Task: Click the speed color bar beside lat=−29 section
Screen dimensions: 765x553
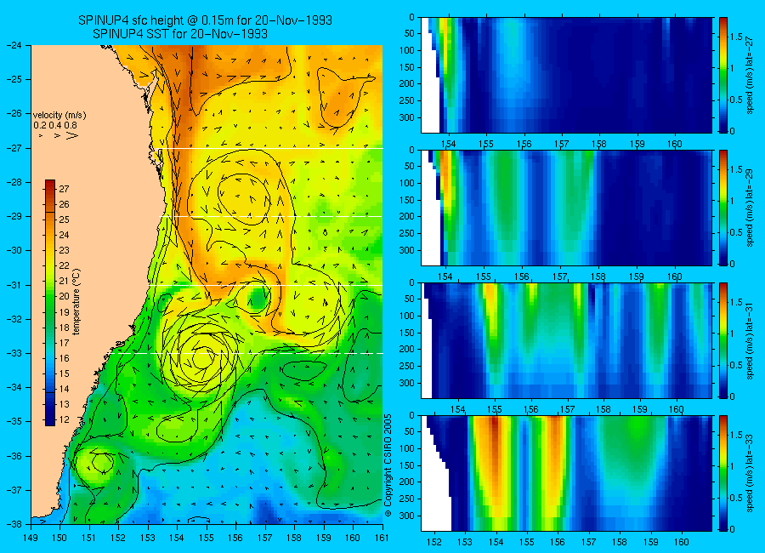Action: pos(723,208)
